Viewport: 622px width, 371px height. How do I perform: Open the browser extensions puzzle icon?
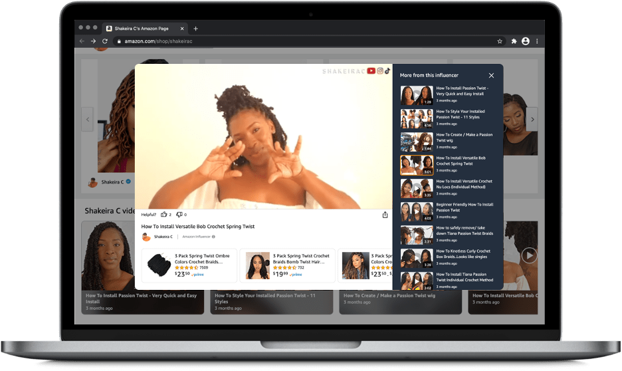(514, 41)
